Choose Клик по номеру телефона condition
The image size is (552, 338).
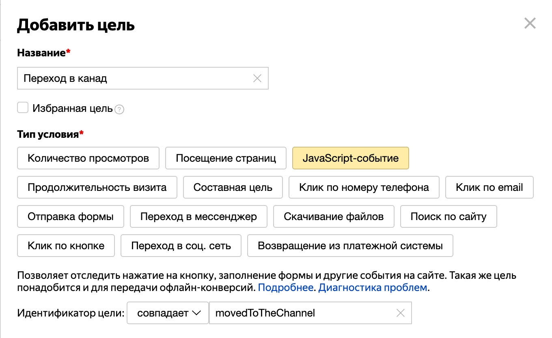[x=364, y=187]
